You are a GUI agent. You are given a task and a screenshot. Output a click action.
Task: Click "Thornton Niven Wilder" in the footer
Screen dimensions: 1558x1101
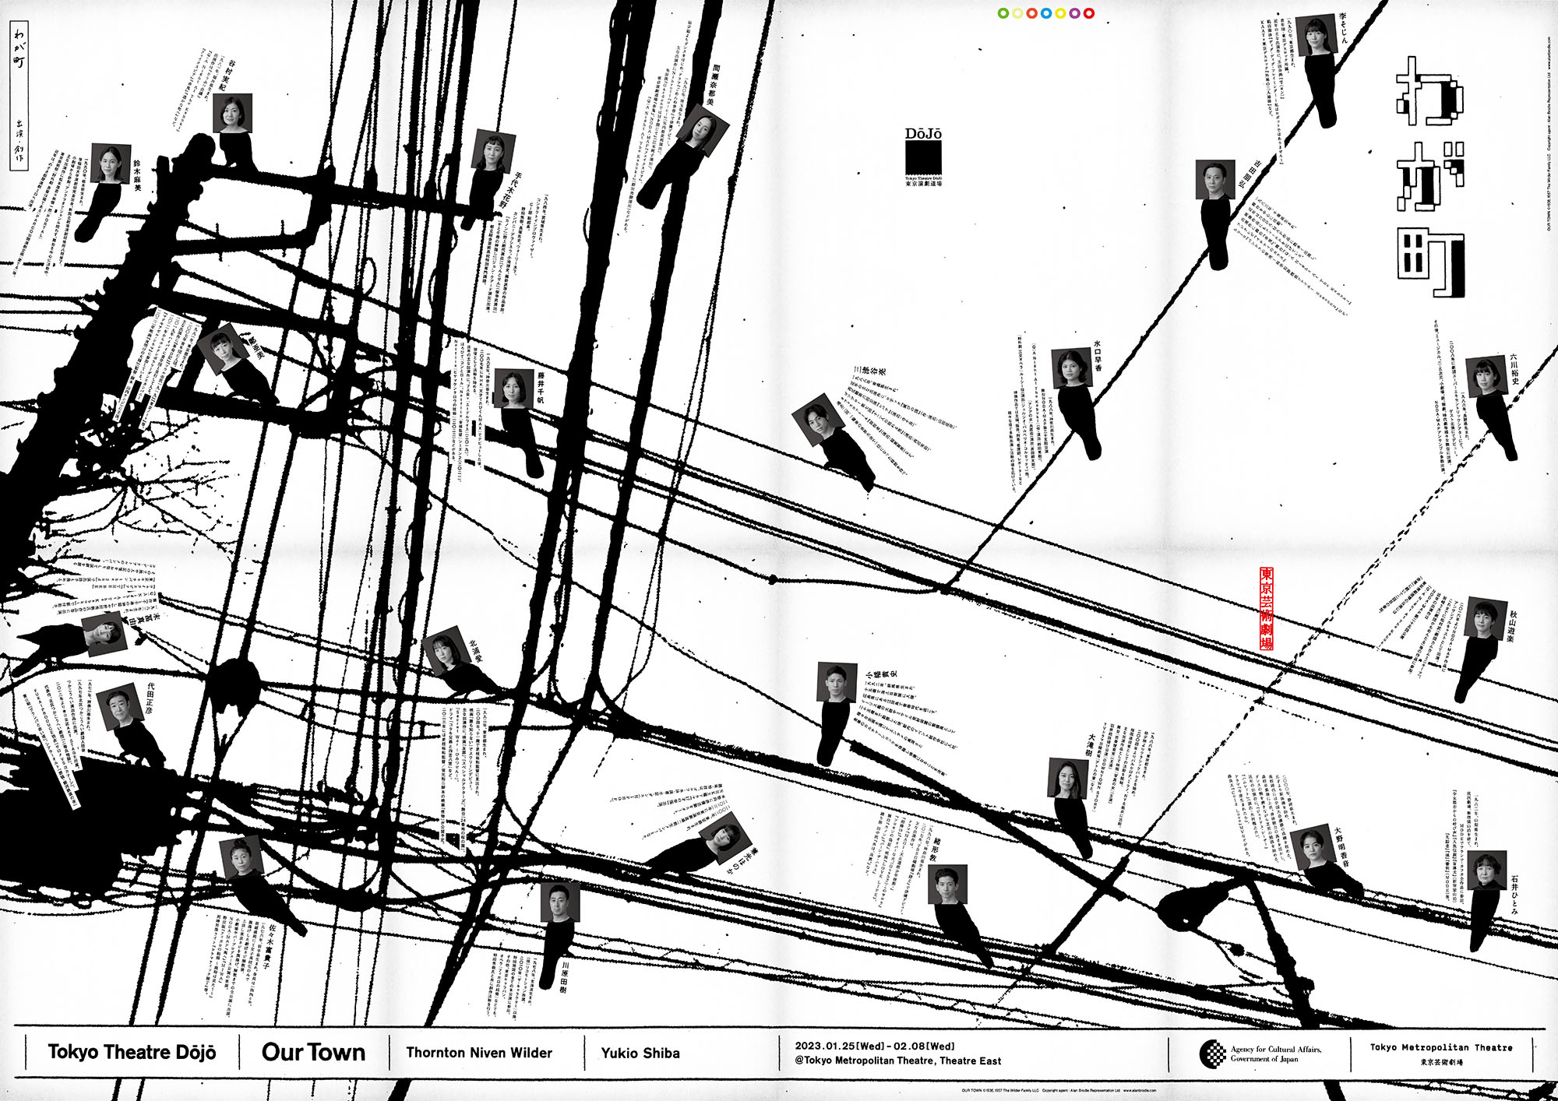coord(479,1053)
